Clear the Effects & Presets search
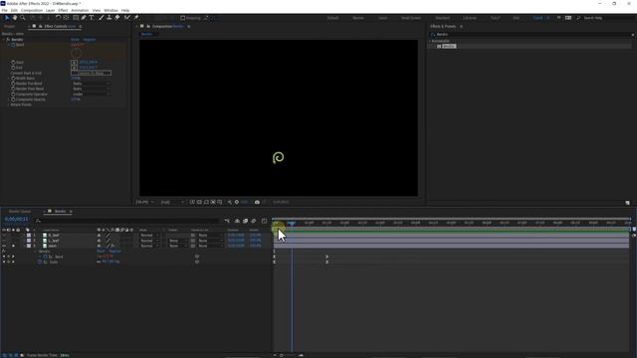The height and width of the screenshot is (358, 637). pos(633,35)
